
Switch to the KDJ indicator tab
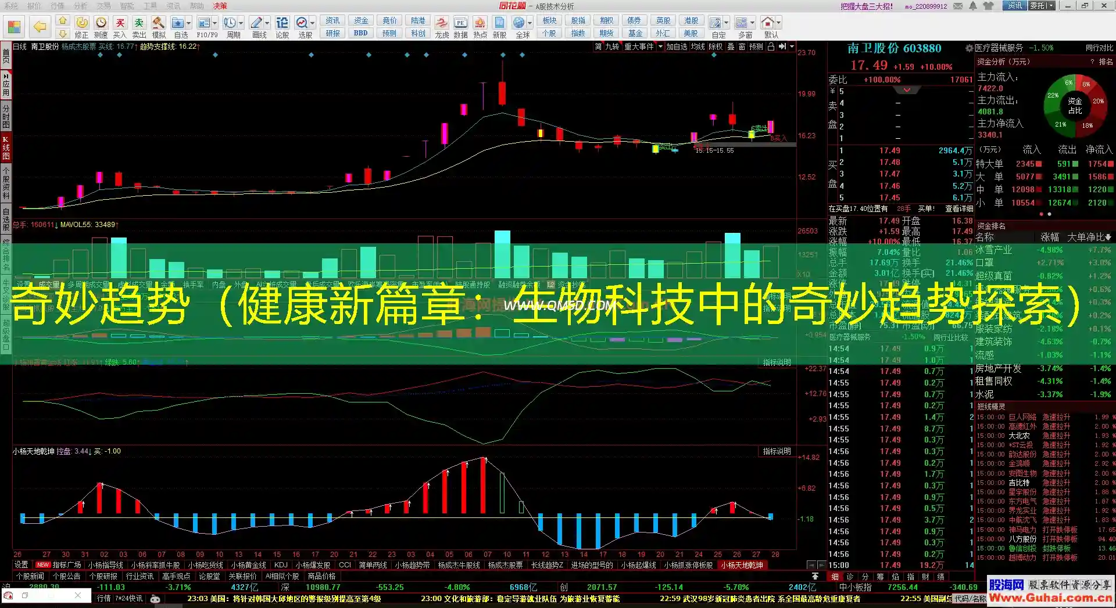point(281,565)
